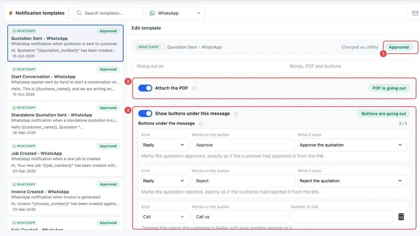This screenshot has width=420, height=236.
Task: Click the 26-Sep-2026 date on Standalone Quotation card
Action: point(24,133)
